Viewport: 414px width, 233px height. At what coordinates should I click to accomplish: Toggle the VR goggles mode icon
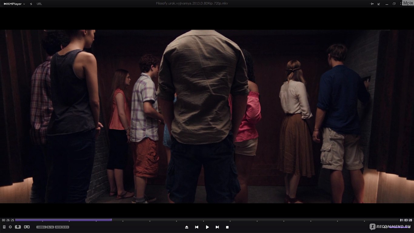(x=27, y=227)
